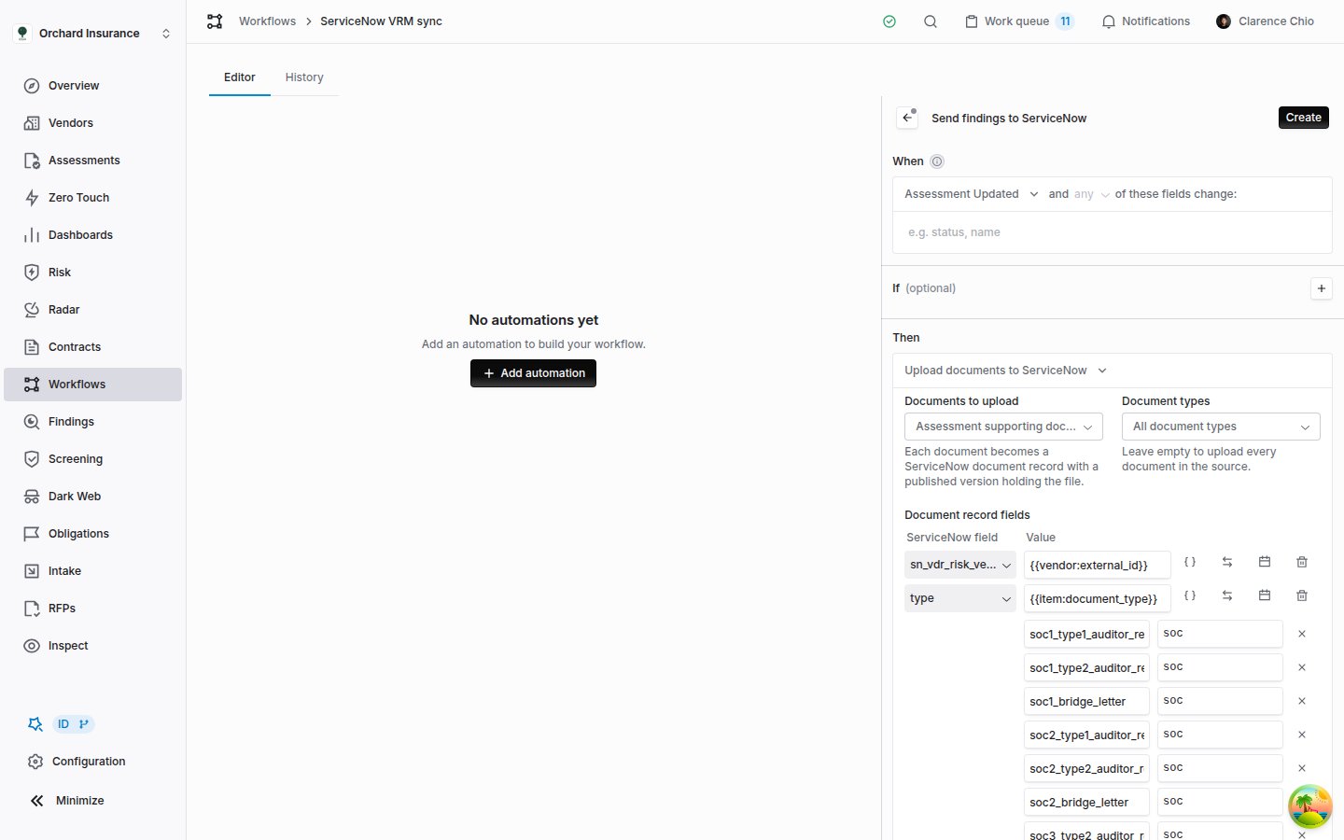Screen dimensions: 1344x840
Task: Click the calendar icon in the sn_vdr_risk_ve row
Action: [x=1265, y=562]
